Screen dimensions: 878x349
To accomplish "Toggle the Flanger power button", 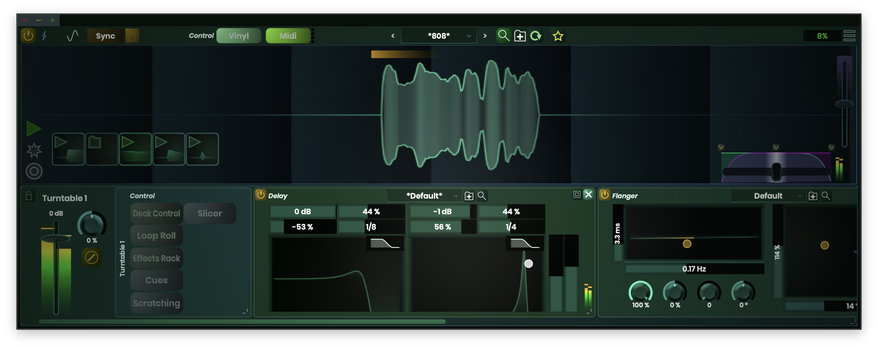I will click(605, 195).
